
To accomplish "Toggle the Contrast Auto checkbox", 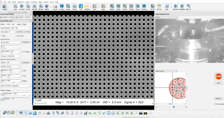I will click(x=22, y=76).
